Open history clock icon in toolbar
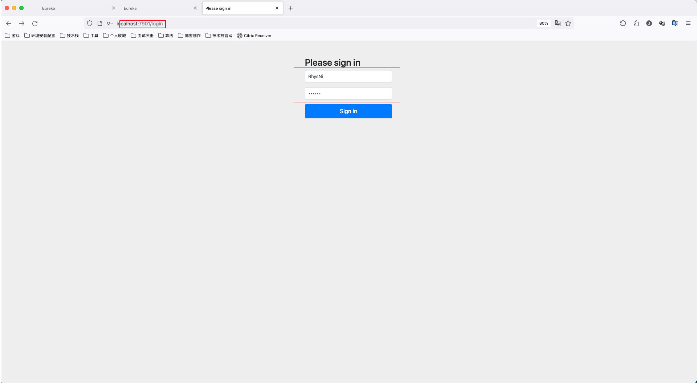The width and height of the screenshot is (697, 383). point(623,24)
